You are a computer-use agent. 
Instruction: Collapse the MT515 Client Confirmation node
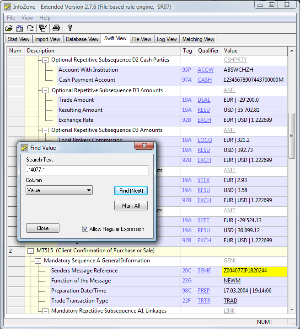click(31, 251)
